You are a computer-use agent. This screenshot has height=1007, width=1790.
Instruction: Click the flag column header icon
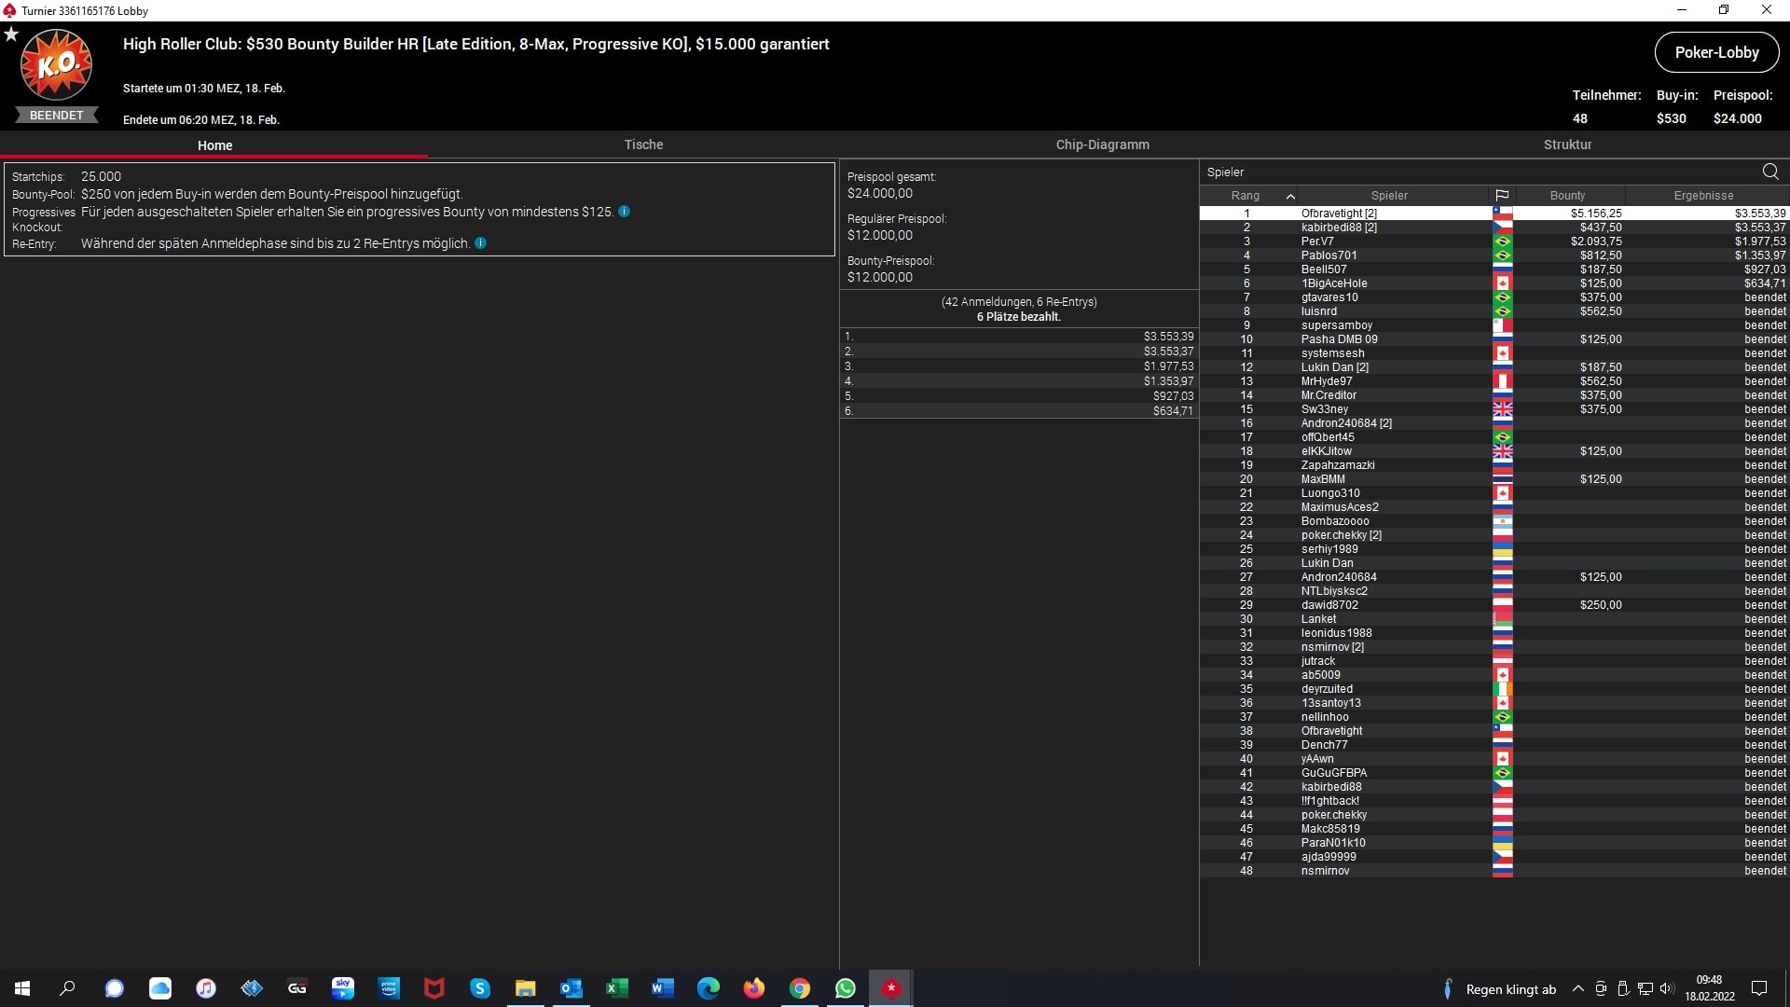point(1502,196)
